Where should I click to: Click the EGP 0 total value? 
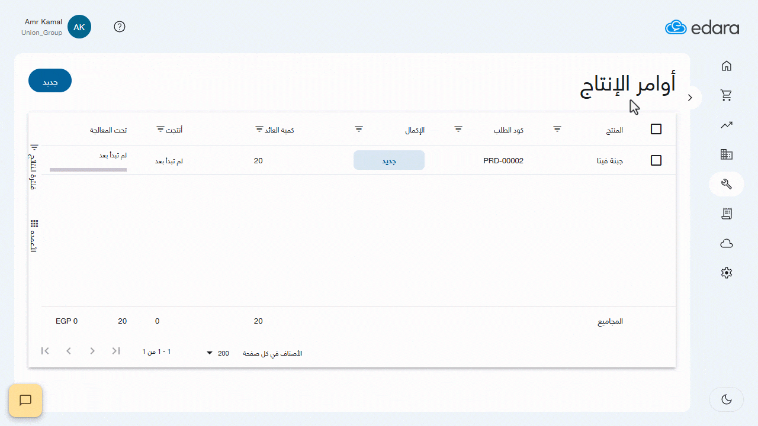tap(67, 321)
